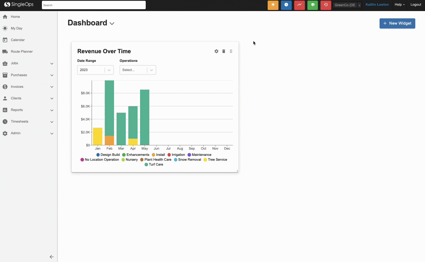Click the blue clock icon in header

coord(286,5)
